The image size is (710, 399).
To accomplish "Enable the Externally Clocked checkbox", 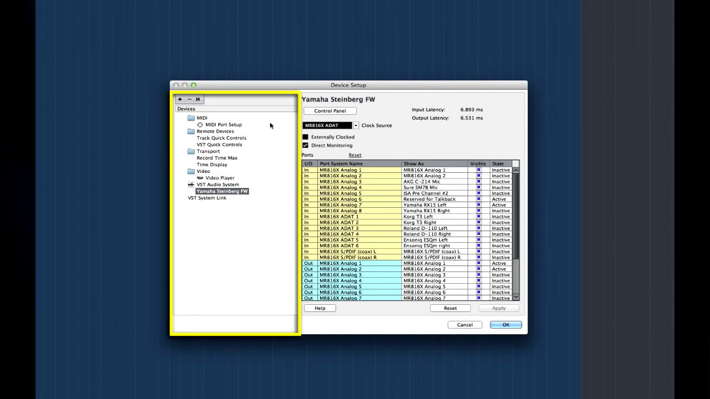I will (305, 137).
